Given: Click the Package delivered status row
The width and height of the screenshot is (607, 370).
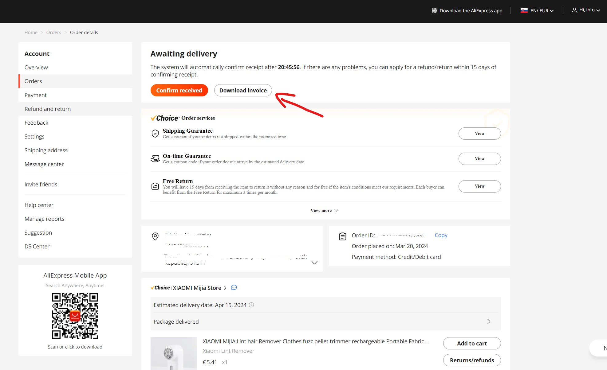Looking at the screenshot, I should tap(326, 321).
